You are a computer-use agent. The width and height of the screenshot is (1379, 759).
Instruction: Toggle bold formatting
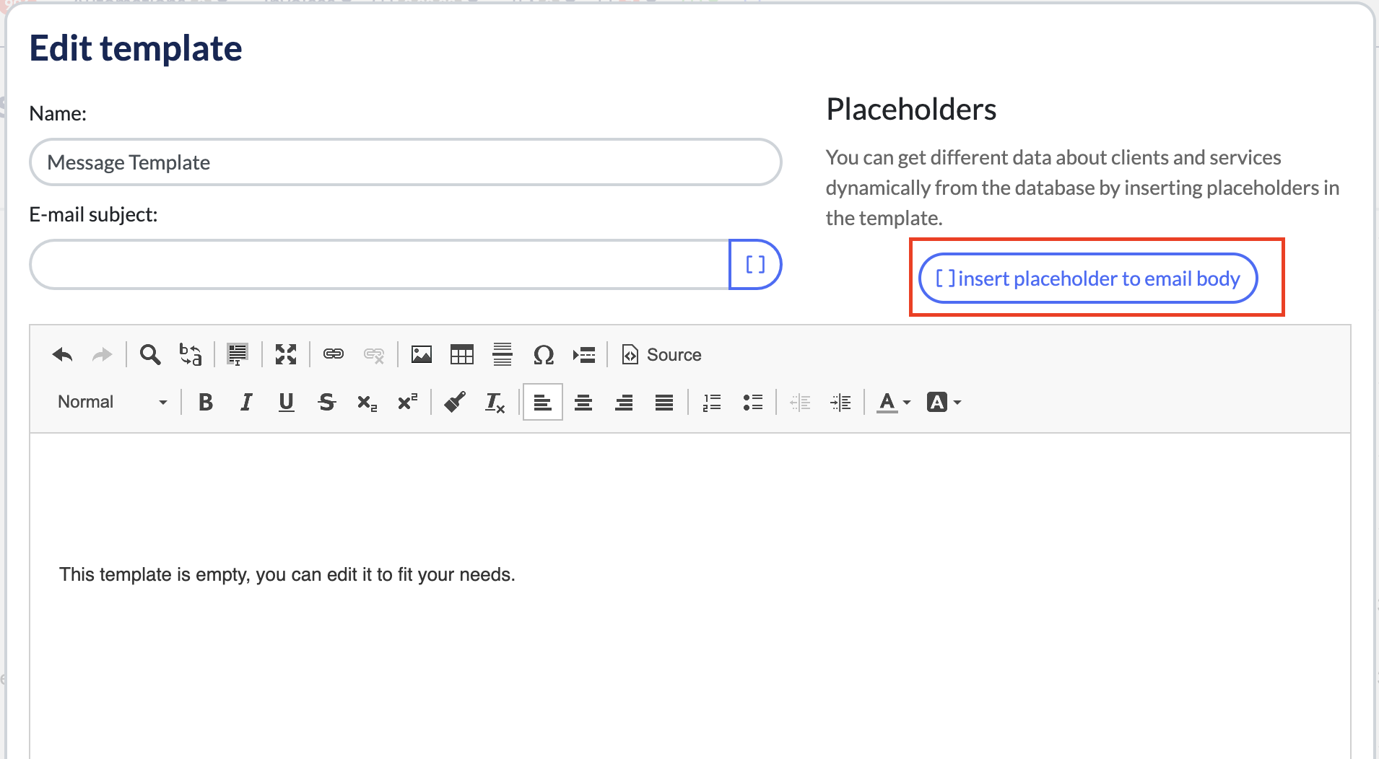tap(205, 402)
